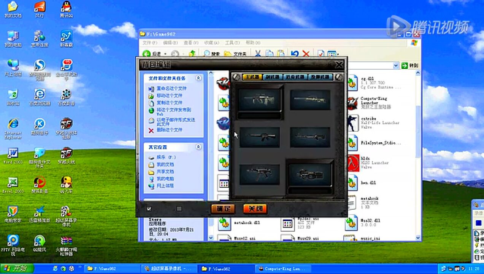Click the orange 关闭 button
Viewport: 484px width, 274px height.
[255, 209]
